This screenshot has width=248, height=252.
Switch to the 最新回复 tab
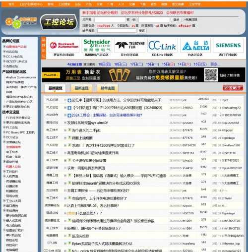[x=55, y=88]
